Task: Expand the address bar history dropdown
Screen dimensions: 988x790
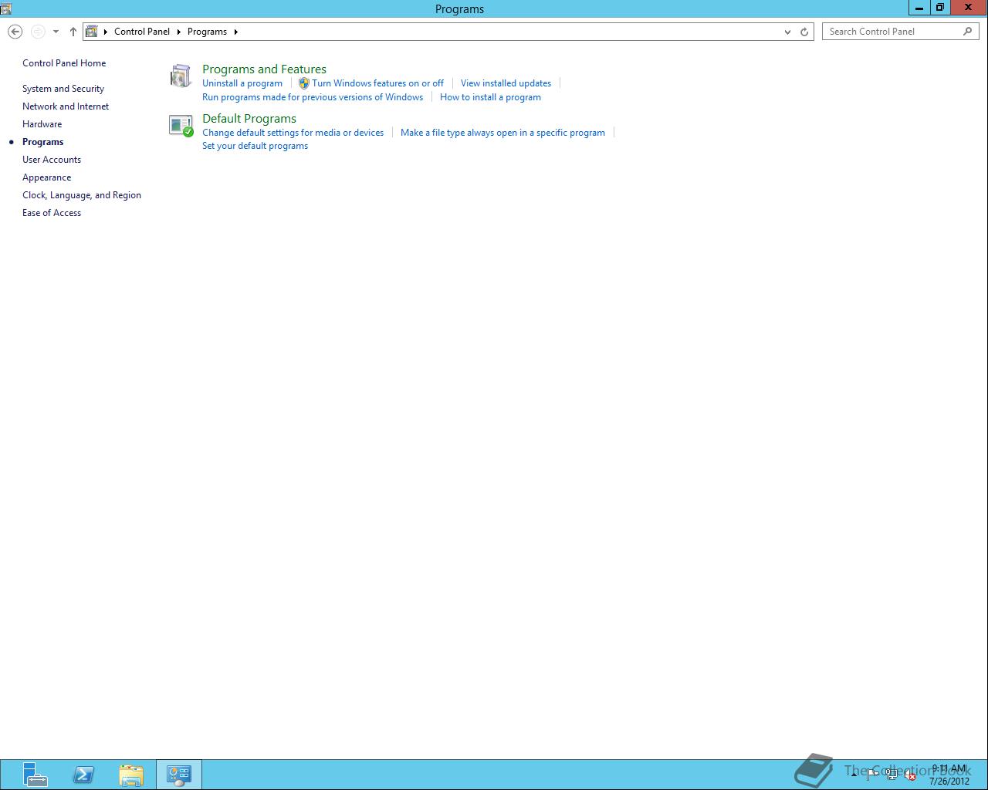Action: click(x=787, y=32)
